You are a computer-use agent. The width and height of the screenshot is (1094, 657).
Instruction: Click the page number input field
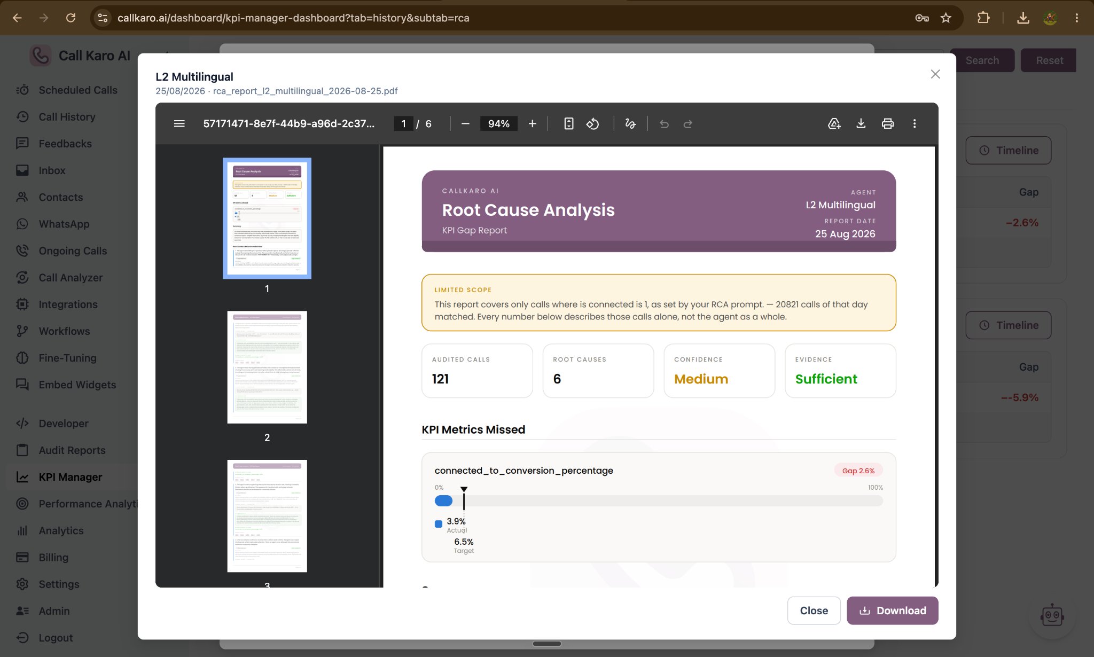403,124
